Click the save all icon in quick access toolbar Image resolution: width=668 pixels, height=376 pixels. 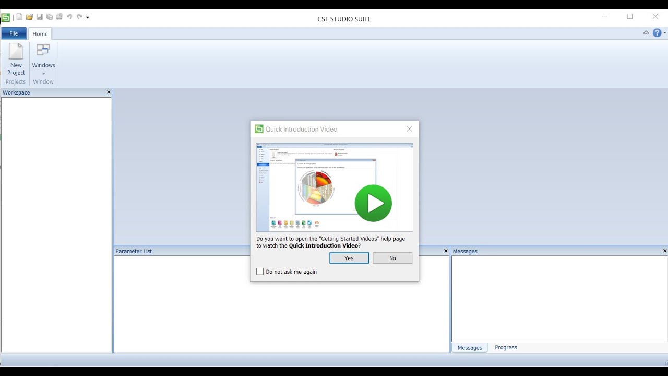(49, 17)
